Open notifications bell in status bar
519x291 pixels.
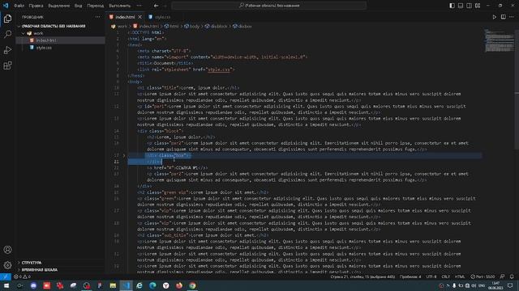click(x=512, y=276)
